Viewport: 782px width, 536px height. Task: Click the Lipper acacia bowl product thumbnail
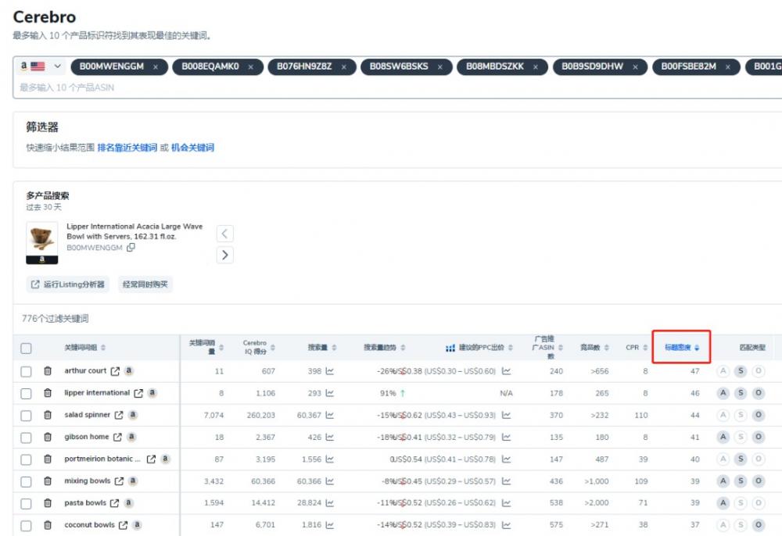tap(42, 242)
